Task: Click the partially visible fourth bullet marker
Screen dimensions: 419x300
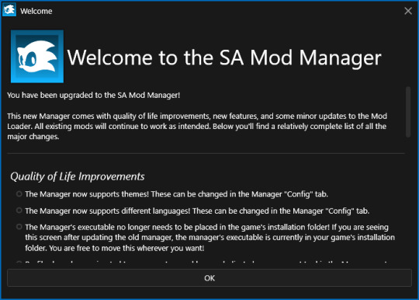Action: tap(19, 262)
